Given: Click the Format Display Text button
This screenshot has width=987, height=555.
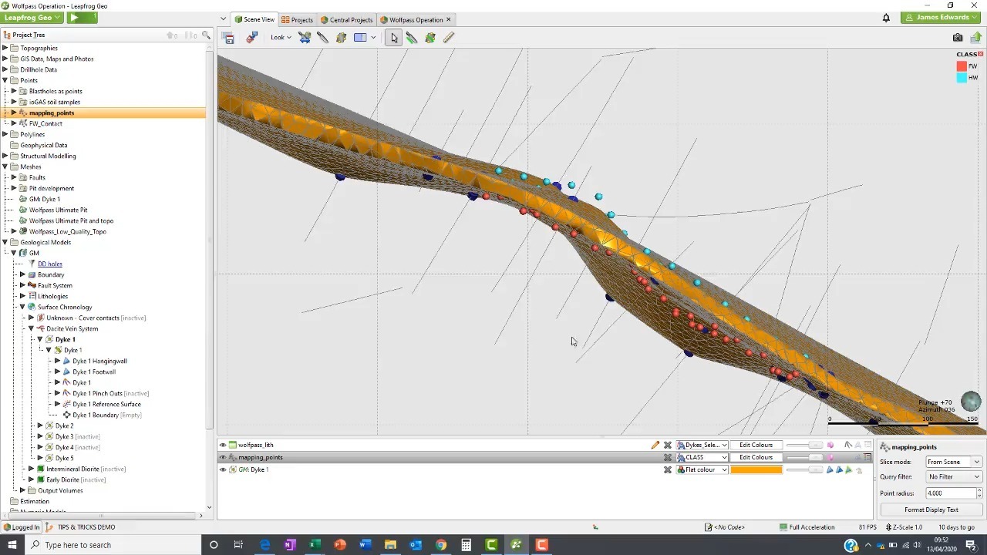Looking at the screenshot, I should 931,510.
